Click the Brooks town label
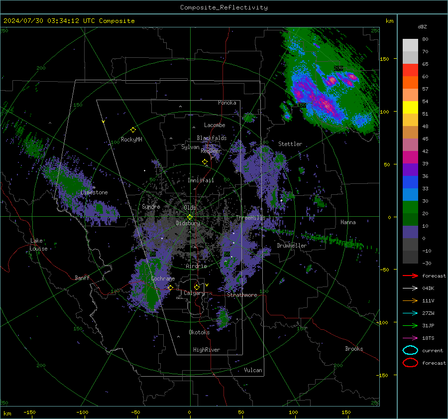 coord(354,349)
